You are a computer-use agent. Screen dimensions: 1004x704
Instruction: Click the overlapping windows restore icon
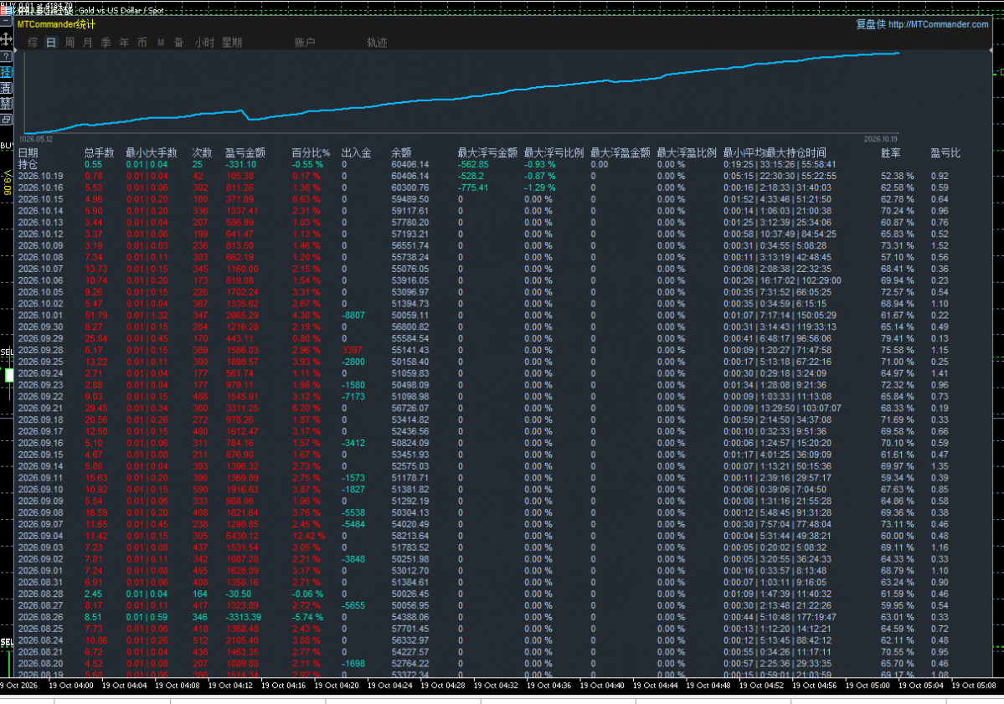(x=6, y=119)
